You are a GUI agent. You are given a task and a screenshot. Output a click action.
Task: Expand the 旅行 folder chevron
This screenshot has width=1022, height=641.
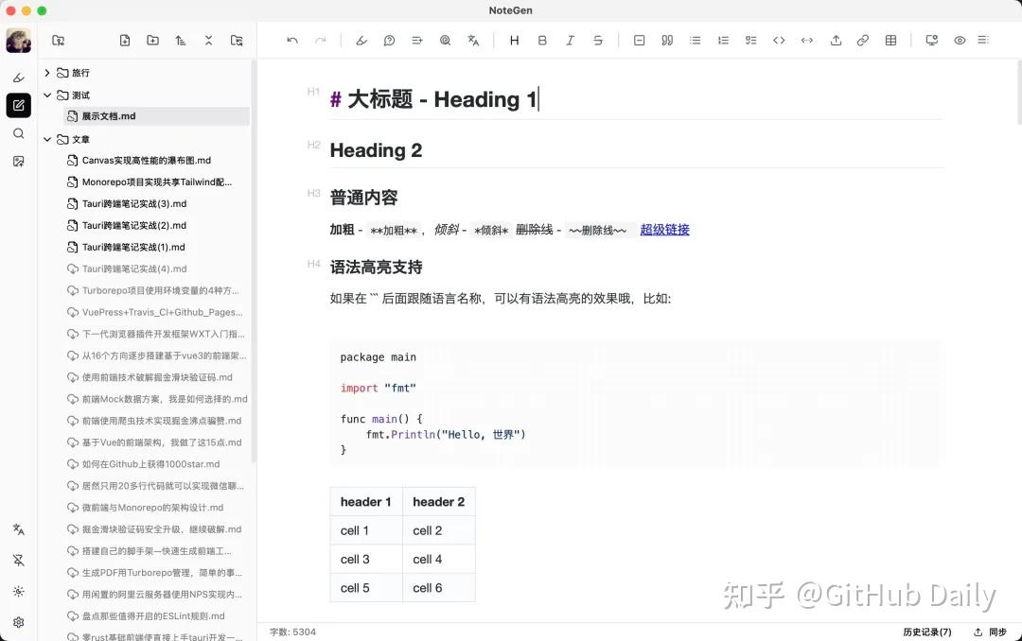[47, 72]
